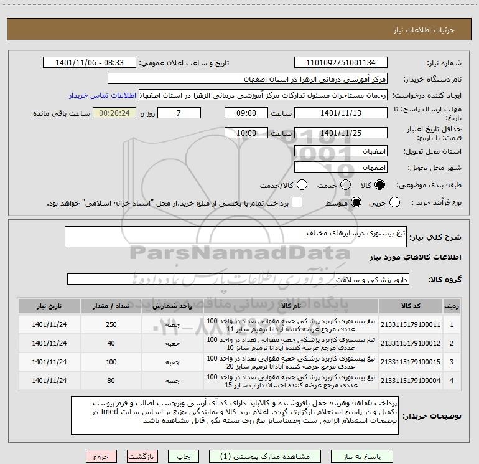Click the خروج exit button

pos(101,457)
